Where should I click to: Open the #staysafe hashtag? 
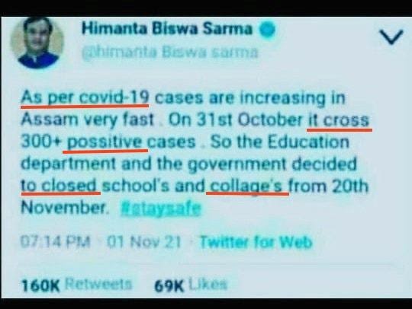point(160,209)
